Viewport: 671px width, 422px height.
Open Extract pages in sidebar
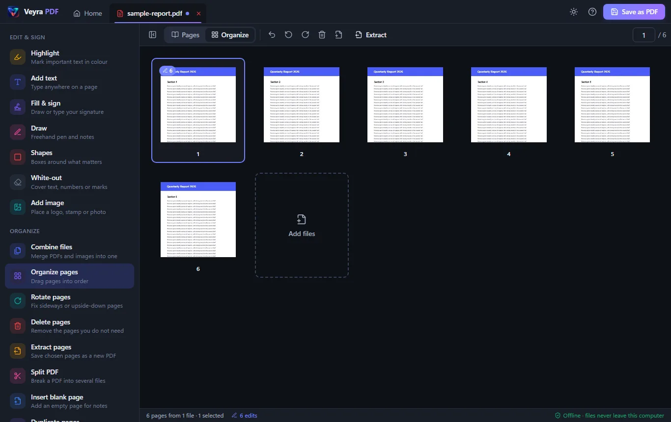click(69, 351)
